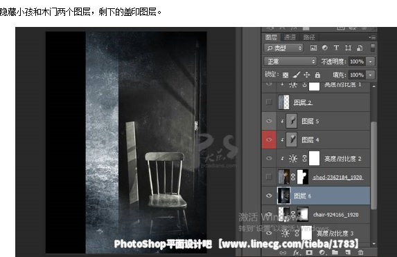Filter layers by pixel layer icon
The image size is (397, 257).
click(313, 48)
